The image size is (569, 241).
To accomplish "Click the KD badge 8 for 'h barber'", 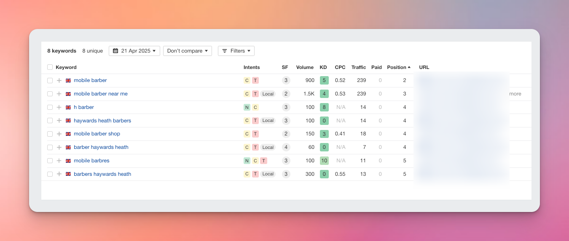I will [x=324, y=107].
